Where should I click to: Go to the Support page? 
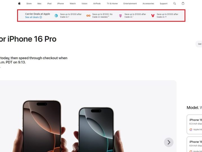[164, 3]
